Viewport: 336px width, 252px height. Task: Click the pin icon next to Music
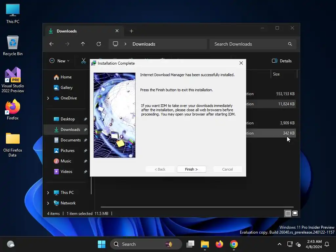(85, 161)
